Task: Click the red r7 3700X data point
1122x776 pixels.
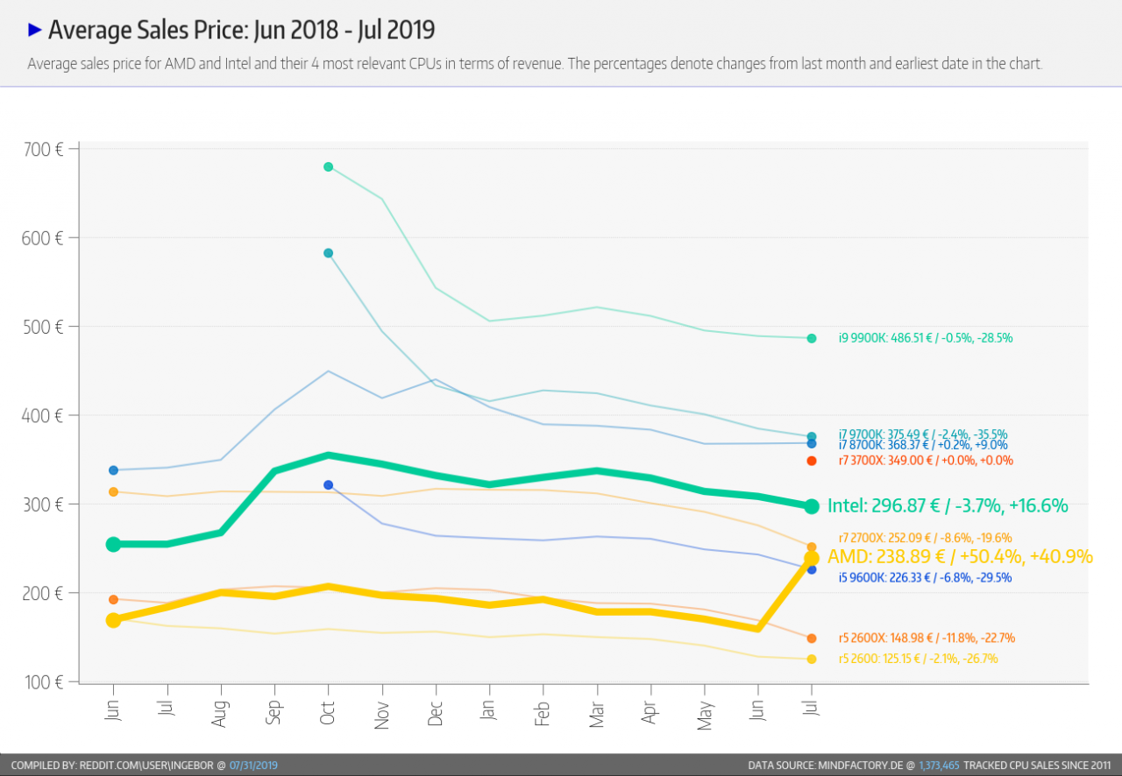Action: click(812, 461)
